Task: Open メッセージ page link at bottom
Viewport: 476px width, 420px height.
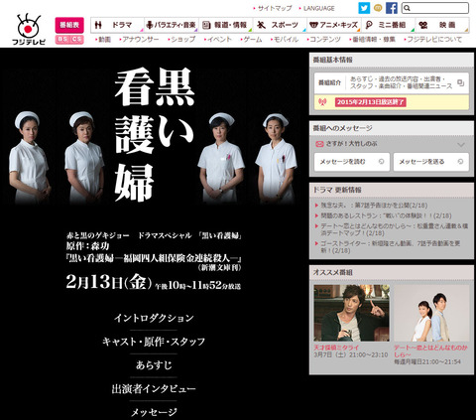Action: pyautogui.click(x=154, y=412)
